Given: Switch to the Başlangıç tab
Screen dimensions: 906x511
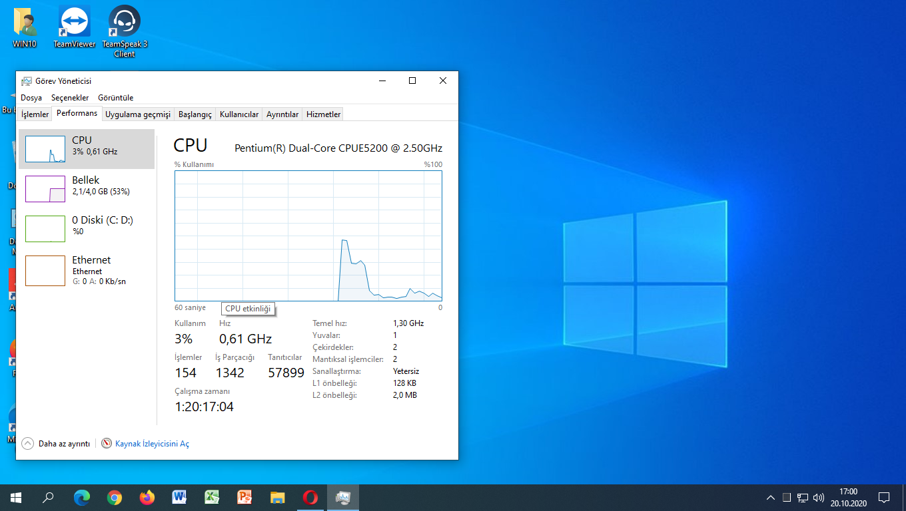Looking at the screenshot, I should point(195,114).
